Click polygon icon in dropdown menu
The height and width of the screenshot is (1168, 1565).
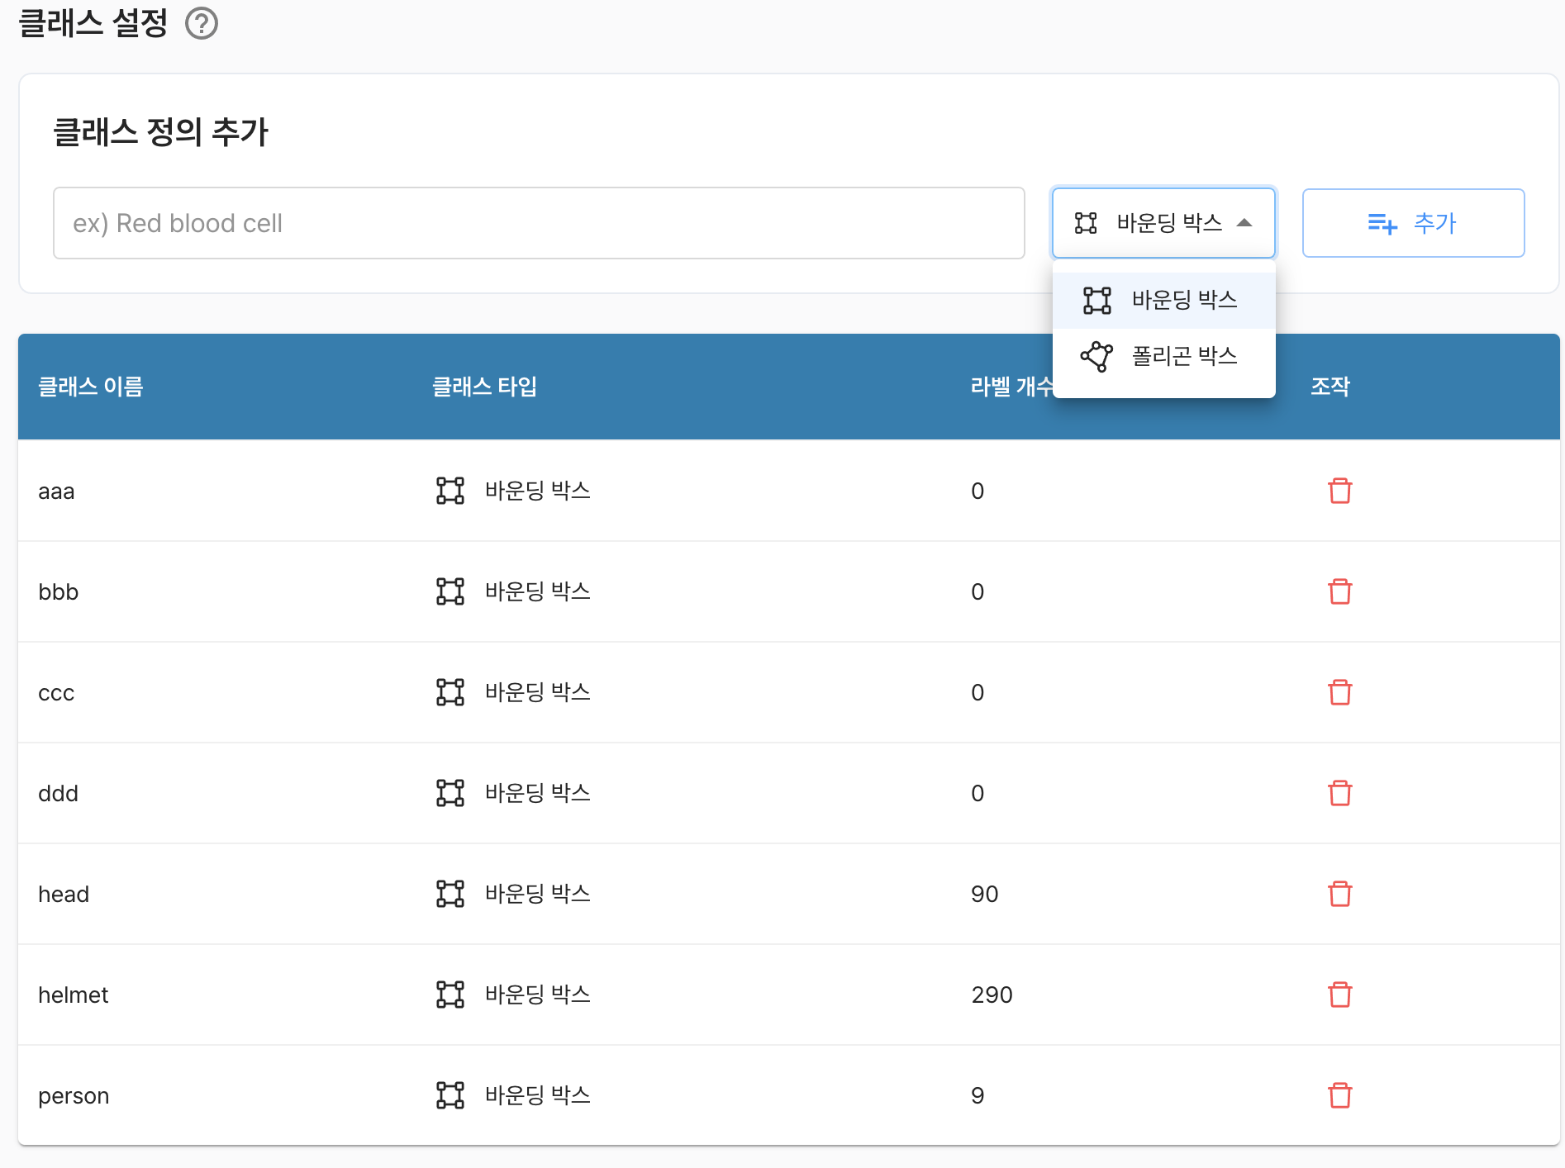point(1096,356)
